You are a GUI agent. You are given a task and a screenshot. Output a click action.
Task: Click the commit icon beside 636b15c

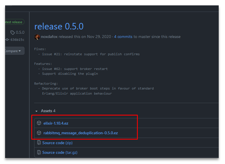(7, 39)
